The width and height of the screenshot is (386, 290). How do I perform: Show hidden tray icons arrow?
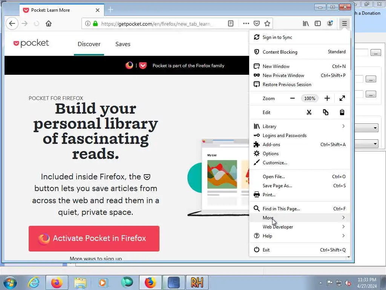coord(320,283)
